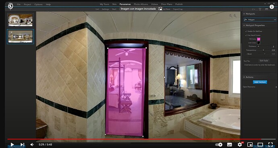Click the Add Action button

tap(260, 82)
